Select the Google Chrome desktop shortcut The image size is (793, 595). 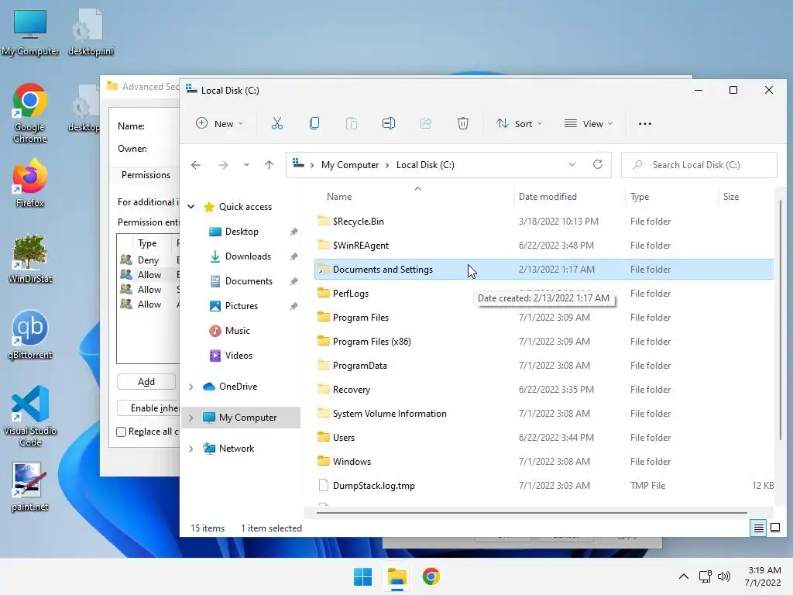pyautogui.click(x=30, y=113)
